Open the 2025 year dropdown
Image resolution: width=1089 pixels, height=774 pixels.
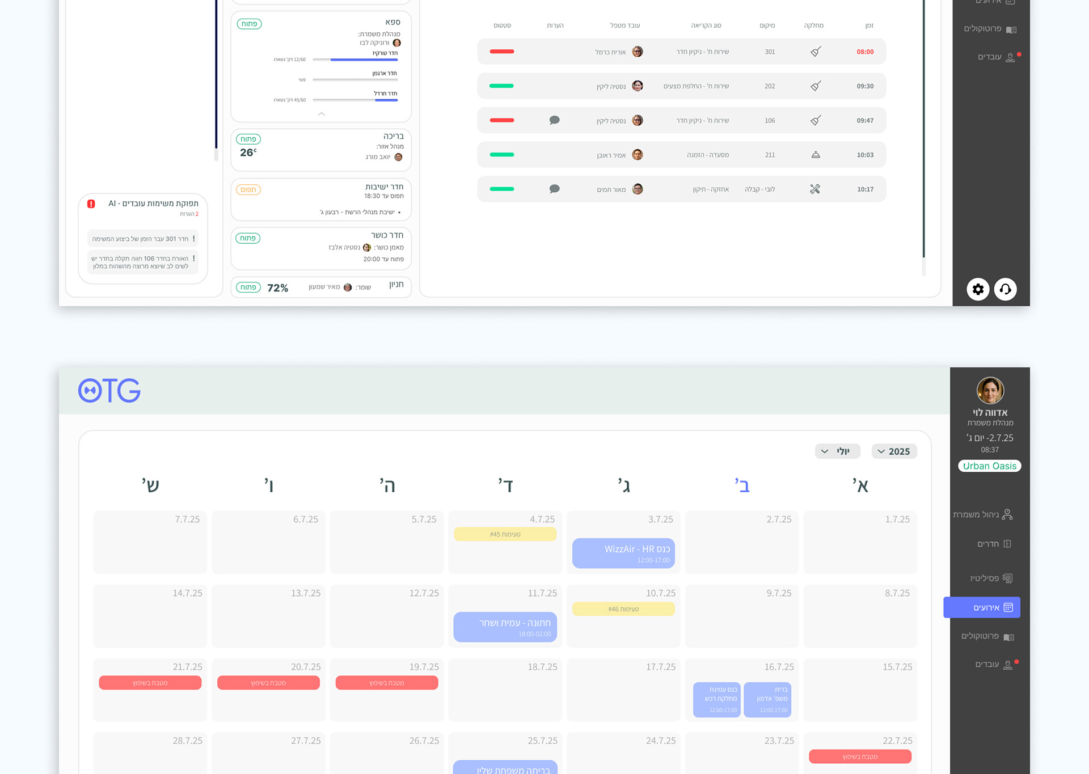point(894,451)
